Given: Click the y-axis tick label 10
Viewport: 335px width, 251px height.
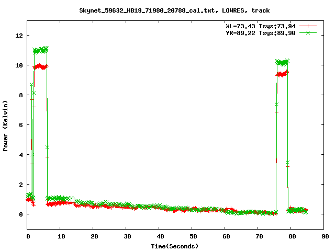Looking at the screenshot, I should pos(19,65).
